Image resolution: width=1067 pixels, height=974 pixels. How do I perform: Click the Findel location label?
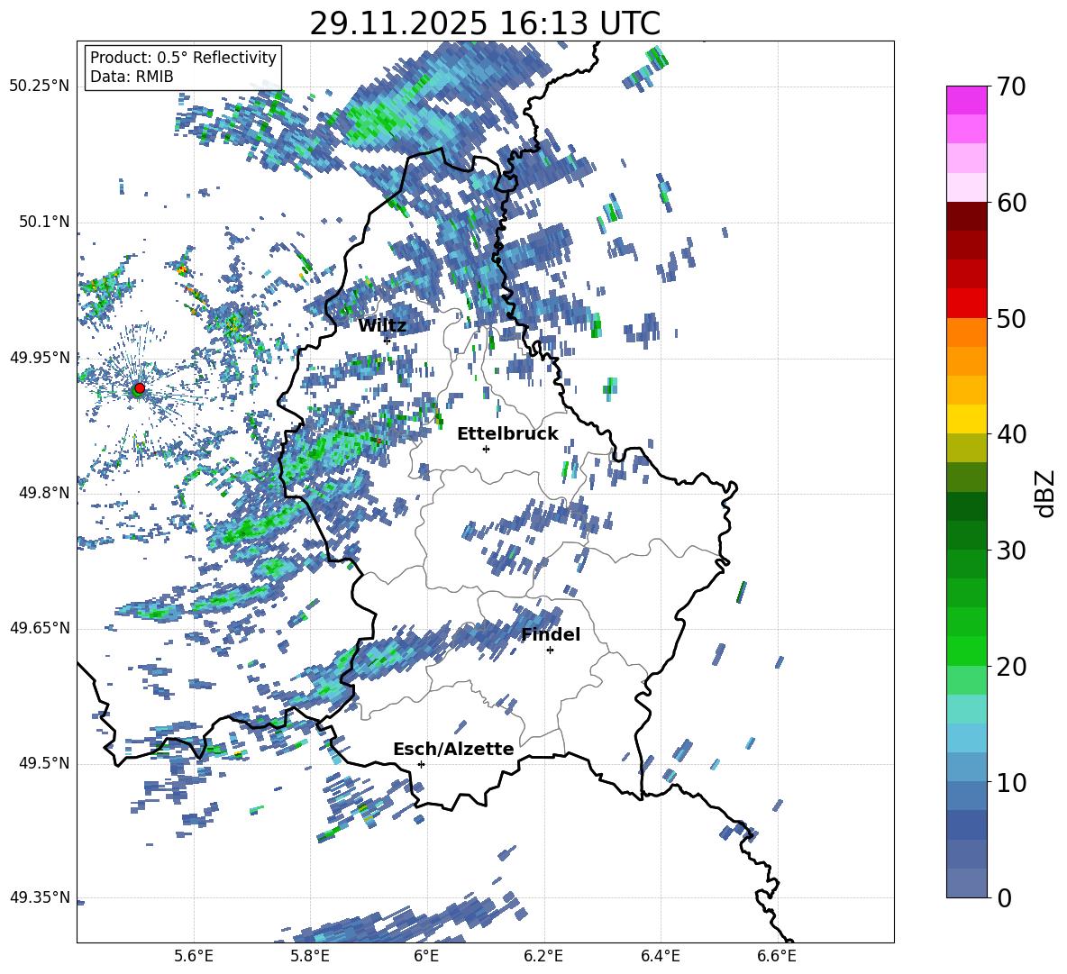click(x=551, y=634)
